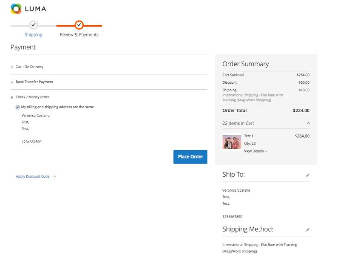This screenshot has height=269, width=340.
Task: Click the Shipping step checkmark icon
Action: click(x=33, y=25)
